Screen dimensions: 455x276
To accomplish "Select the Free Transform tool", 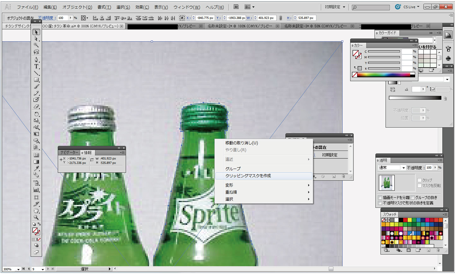I will point(36,134).
